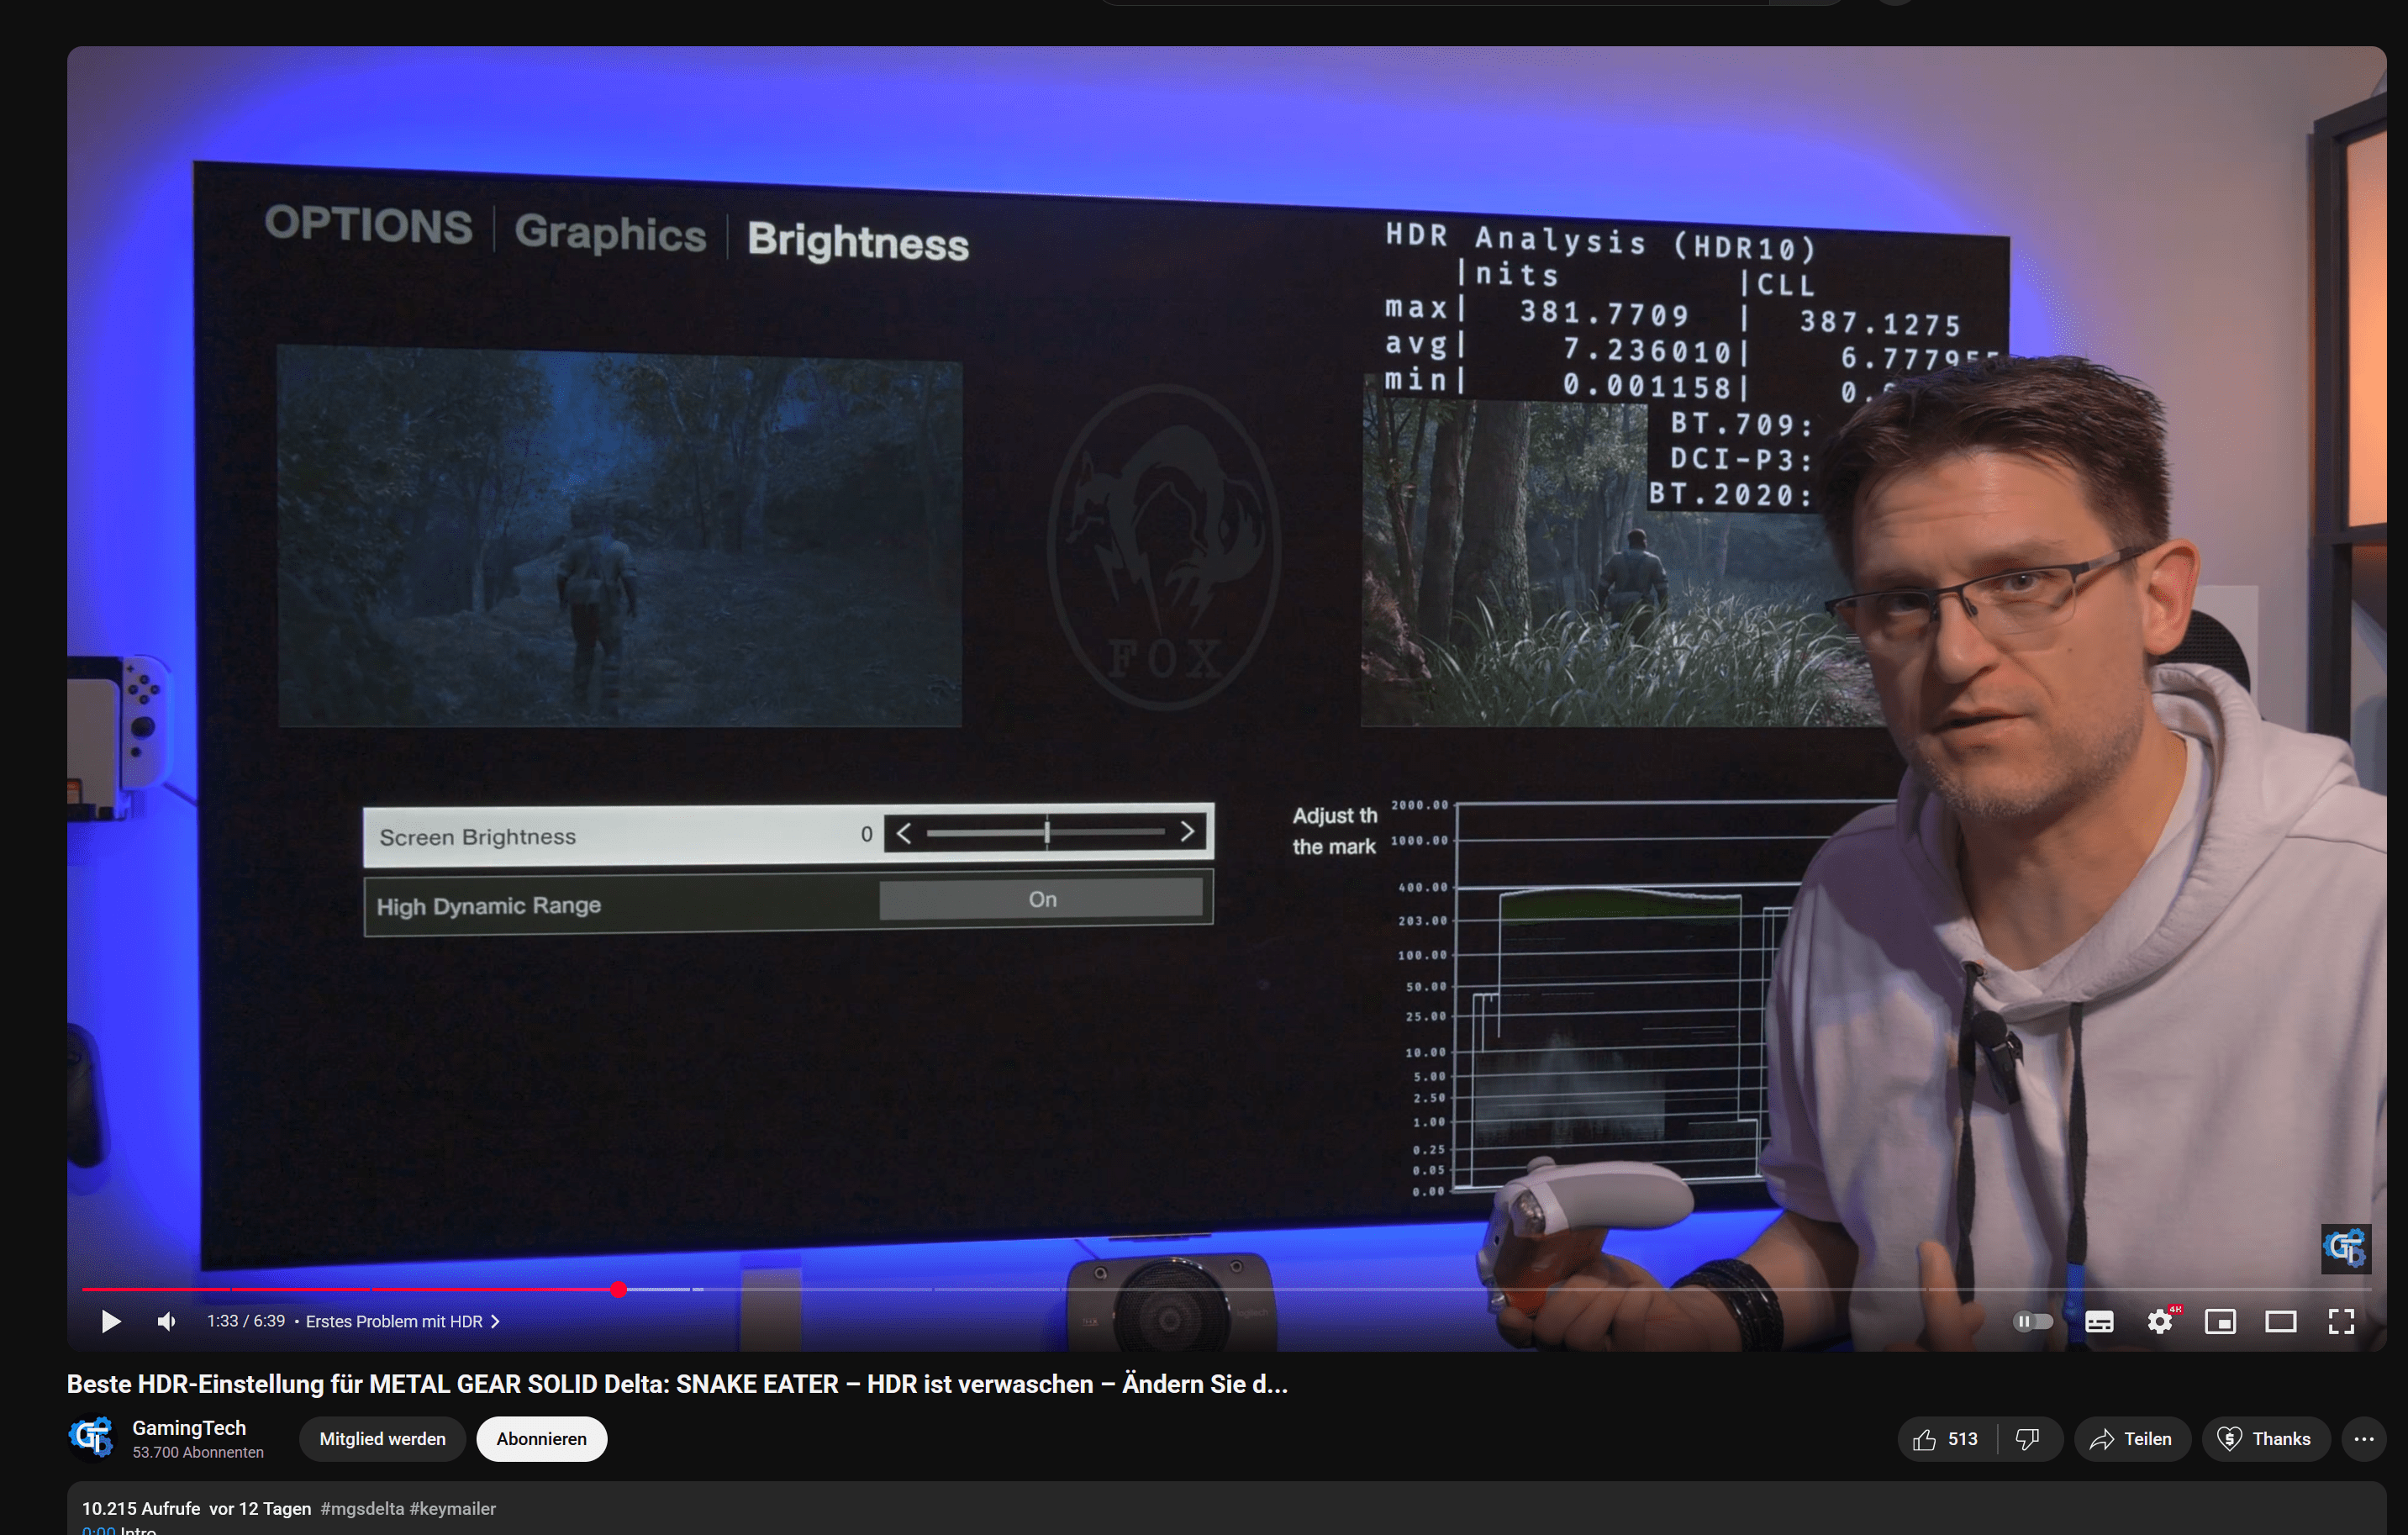Click the GT channel watermark on the video
2408x1535 pixels.
[x=2345, y=1248]
